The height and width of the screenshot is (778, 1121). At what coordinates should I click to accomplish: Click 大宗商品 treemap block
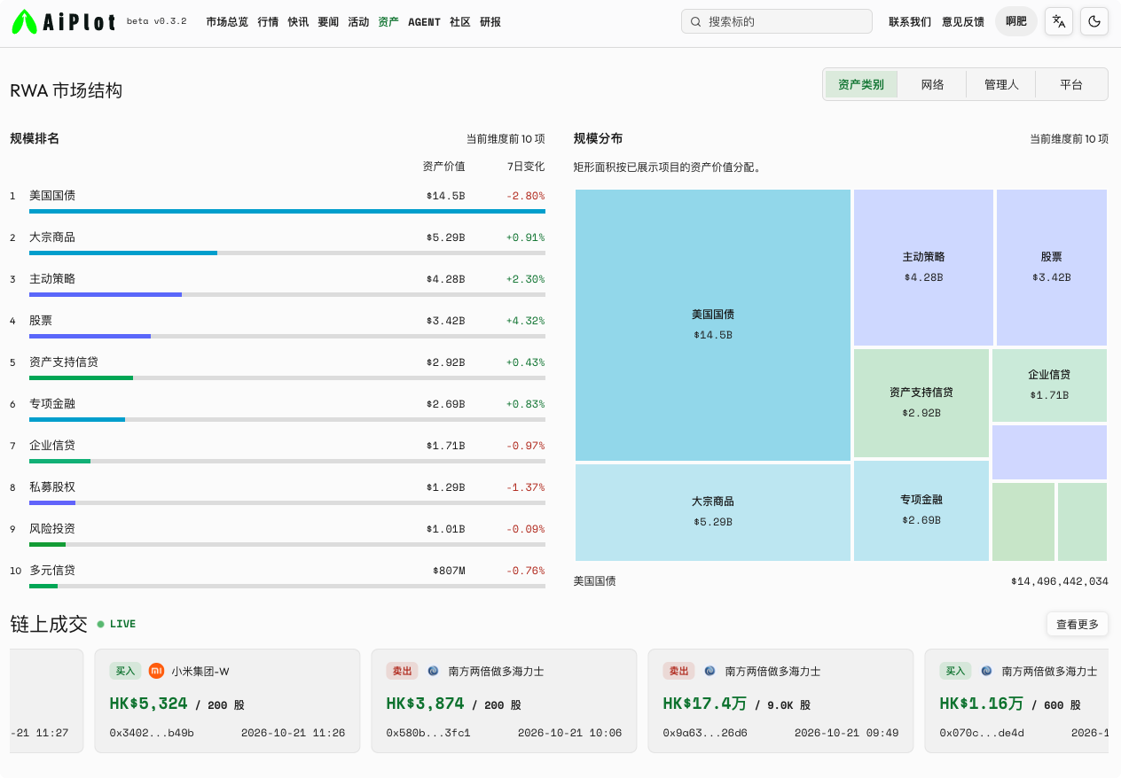tap(713, 512)
